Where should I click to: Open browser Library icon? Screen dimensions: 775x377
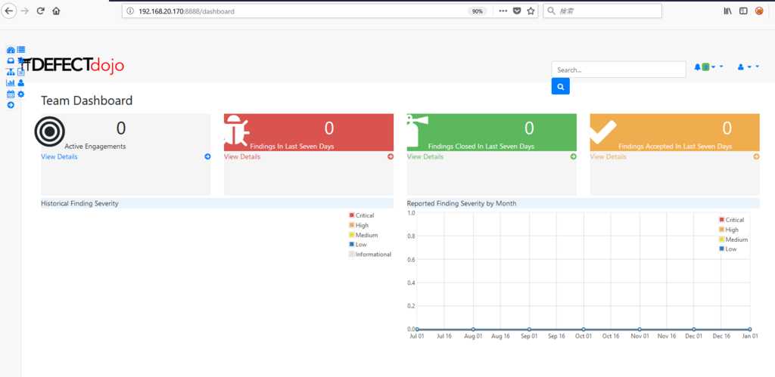tap(727, 11)
